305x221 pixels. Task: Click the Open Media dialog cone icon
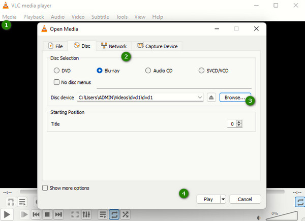(44, 29)
